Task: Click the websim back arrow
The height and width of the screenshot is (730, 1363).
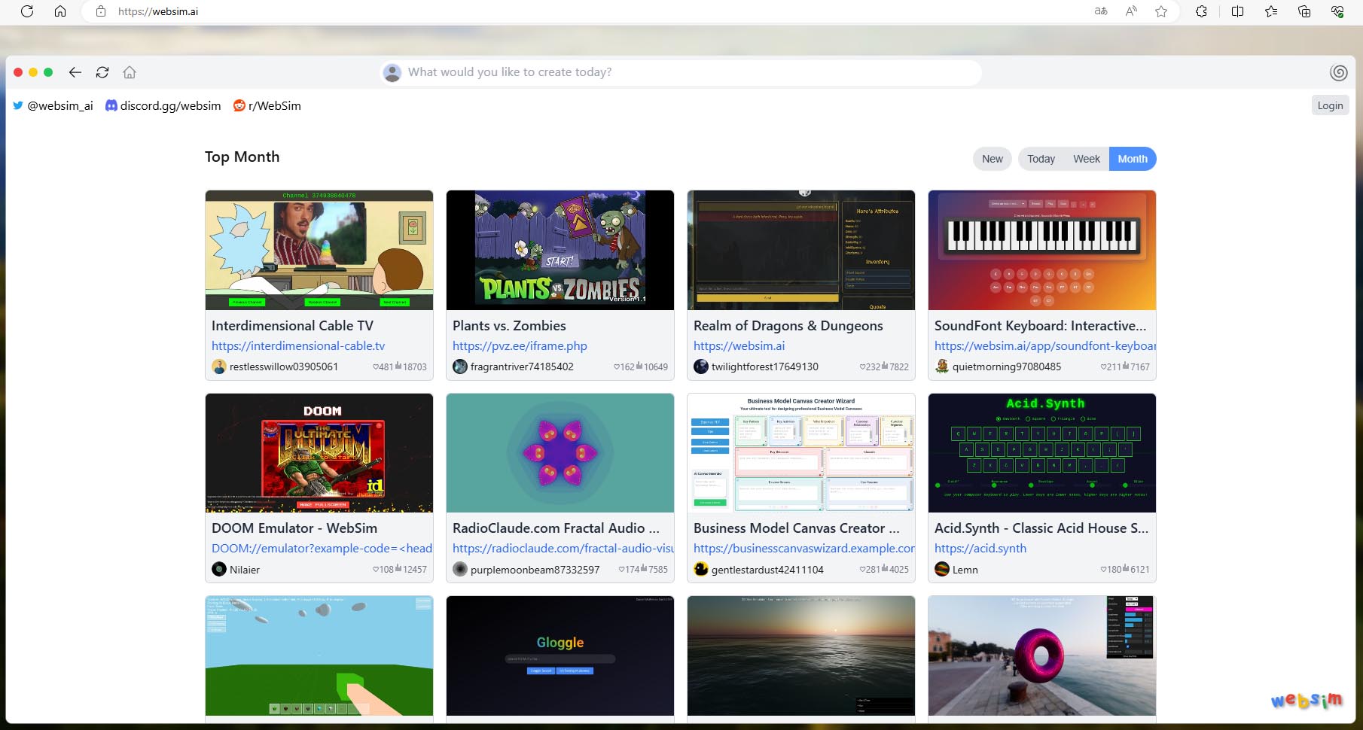Action: point(75,72)
